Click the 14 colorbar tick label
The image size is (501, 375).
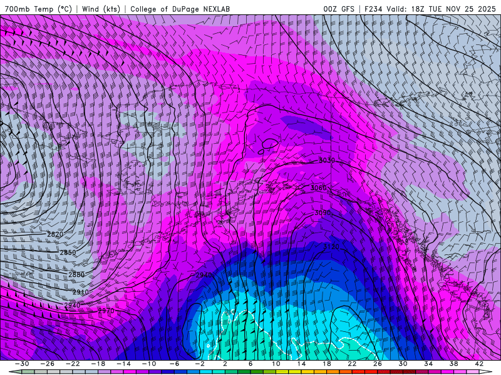point(301,364)
